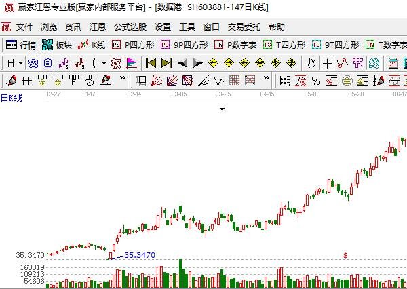407x289 pixels.
Task: Click the purple 学 character icon
Action: (x=357, y=63)
